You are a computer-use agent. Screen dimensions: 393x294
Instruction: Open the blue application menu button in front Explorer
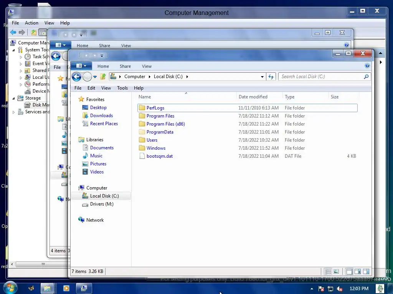pos(81,66)
